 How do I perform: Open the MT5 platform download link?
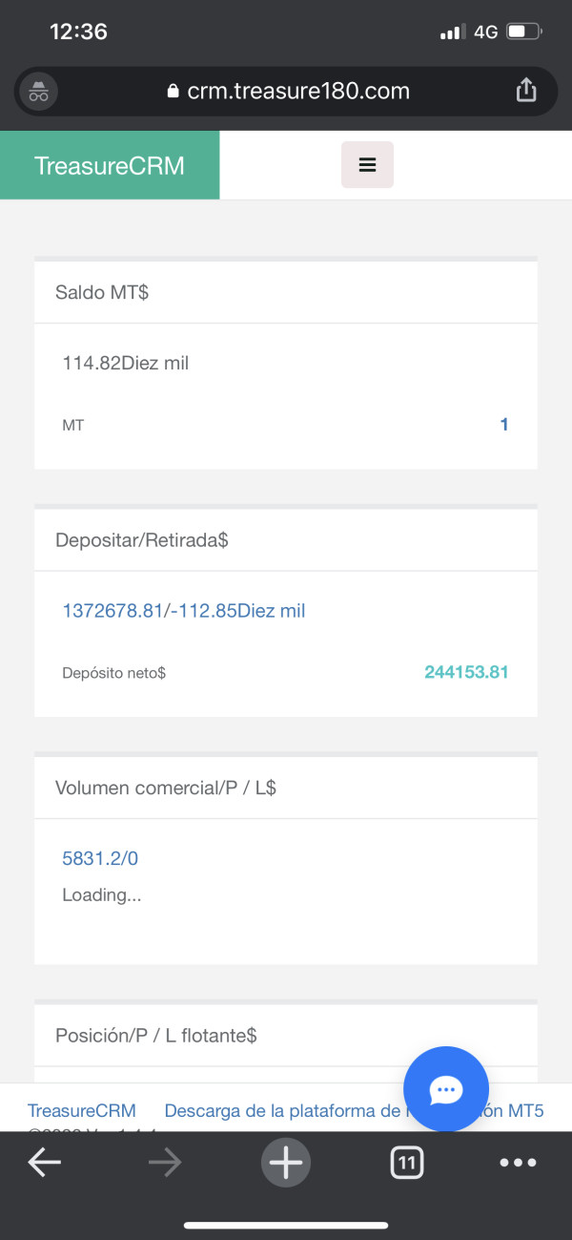276,1110
